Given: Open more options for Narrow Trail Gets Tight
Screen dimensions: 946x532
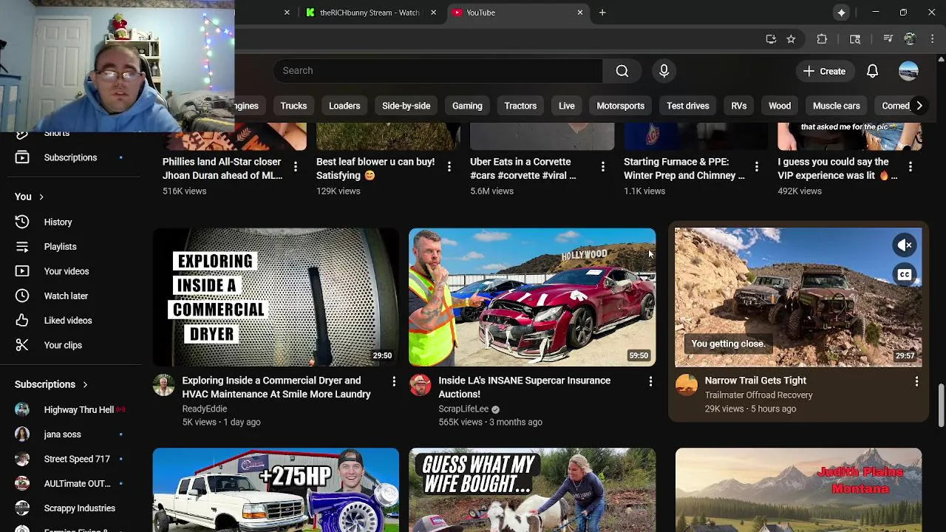Looking at the screenshot, I should coord(916,381).
